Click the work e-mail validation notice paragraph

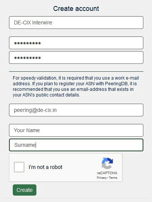[76, 86]
